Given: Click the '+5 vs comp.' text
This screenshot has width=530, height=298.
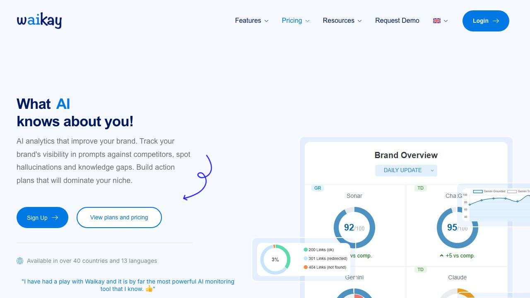Looking at the screenshot, I should point(460,256).
